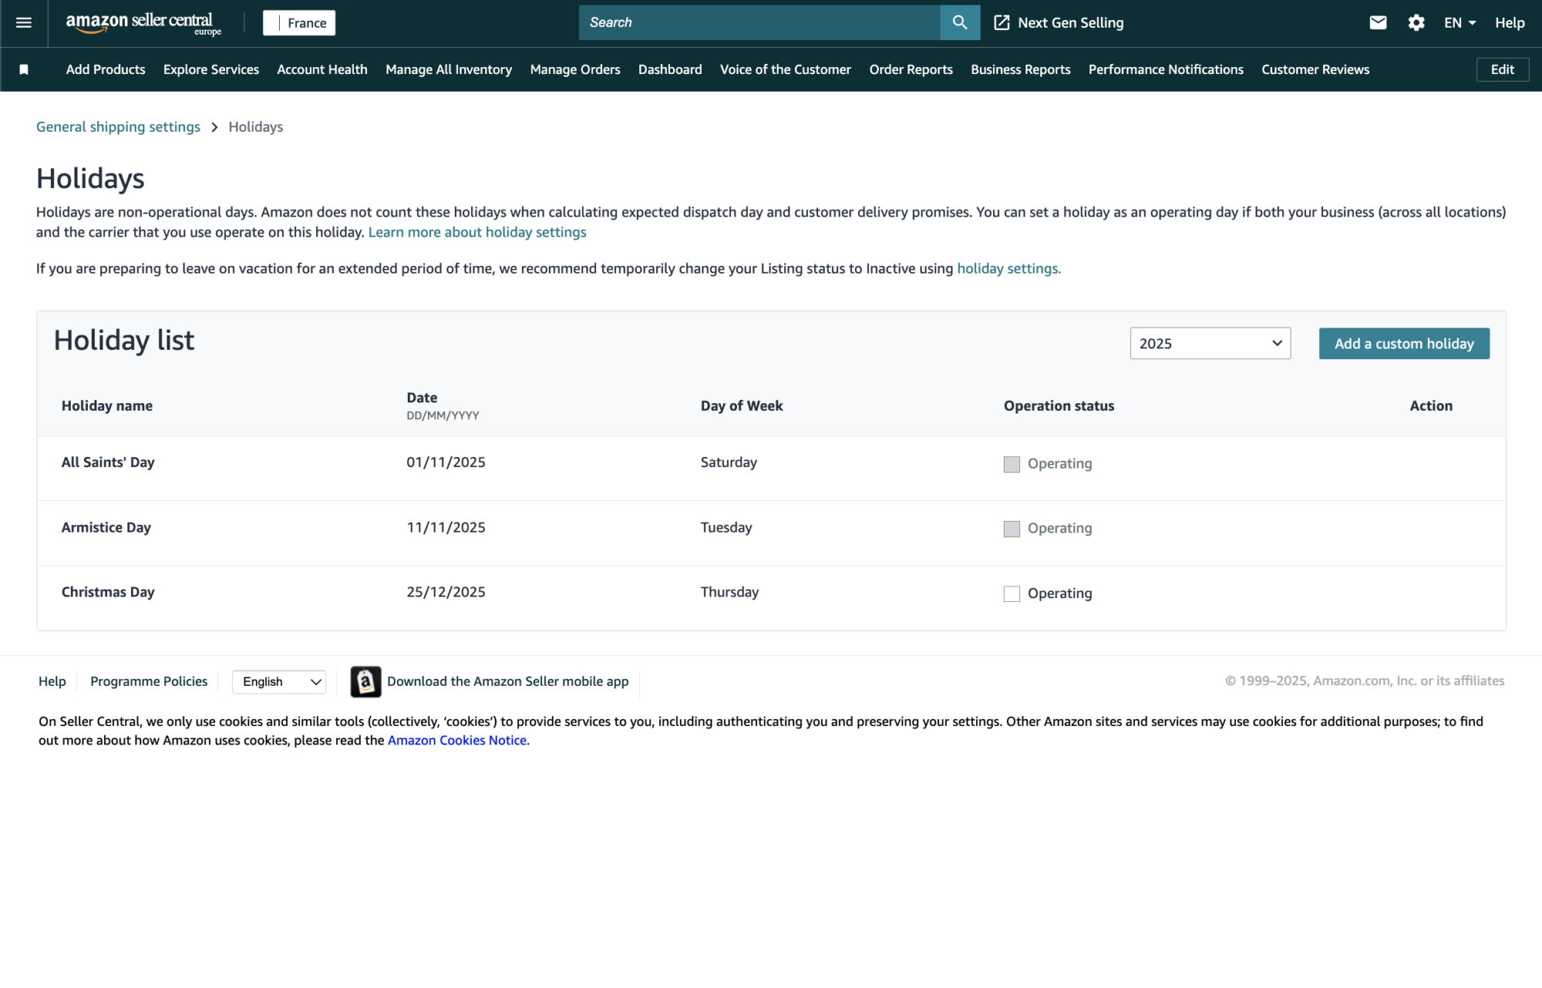Click the General shipping settings breadcrumb
This screenshot has width=1542, height=988.
pyautogui.click(x=118, y=127)
